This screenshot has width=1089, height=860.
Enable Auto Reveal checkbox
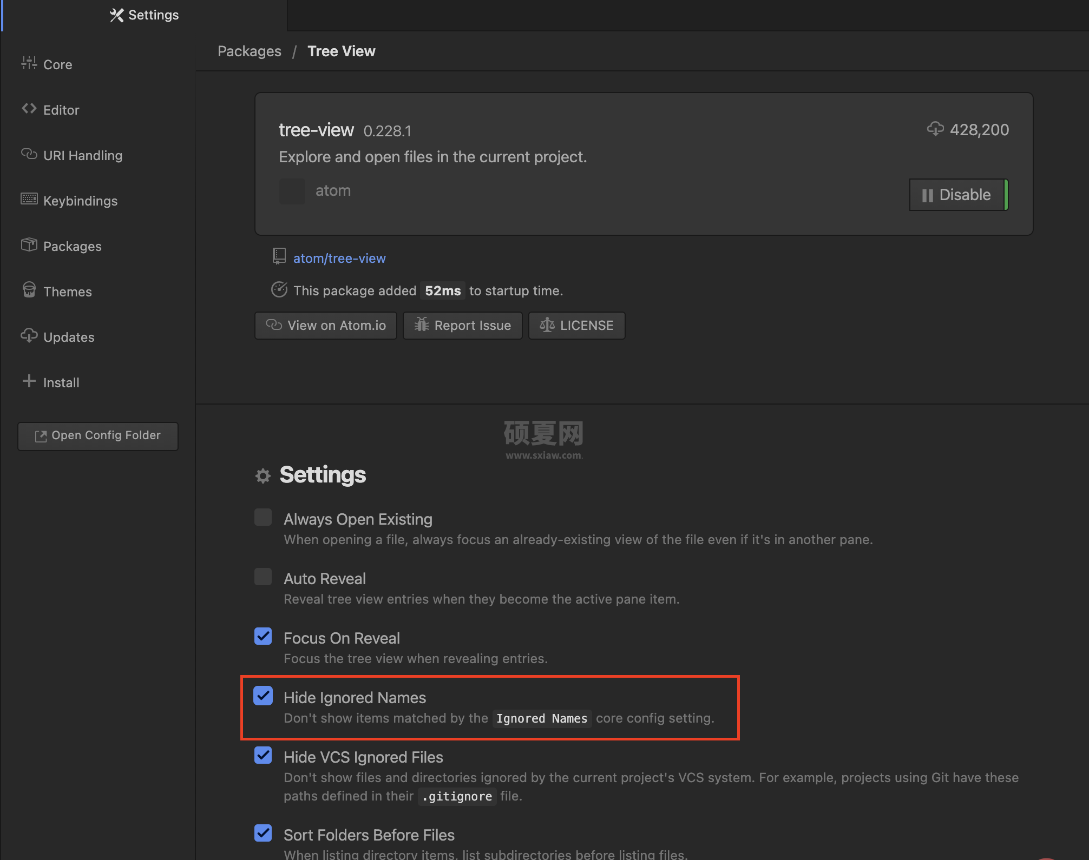tap(263, 577)
